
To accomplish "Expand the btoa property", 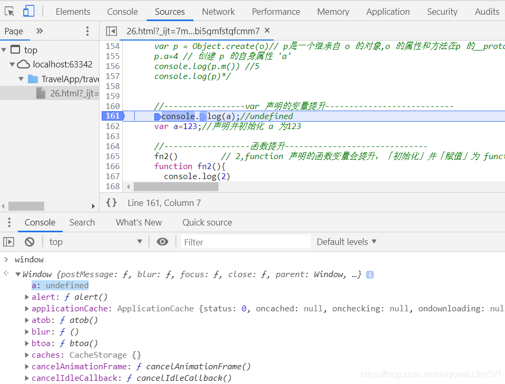I will pos(27,343).
